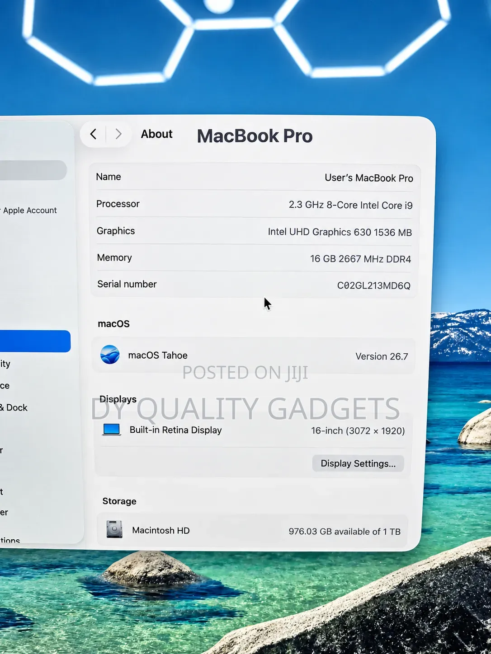Open Apple Account in the sidebar
Screen dimensions: 491x654
click(30, 210)
